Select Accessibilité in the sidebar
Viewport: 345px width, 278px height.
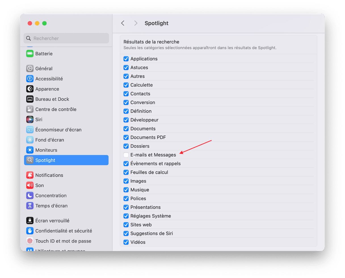click(66, 79)
